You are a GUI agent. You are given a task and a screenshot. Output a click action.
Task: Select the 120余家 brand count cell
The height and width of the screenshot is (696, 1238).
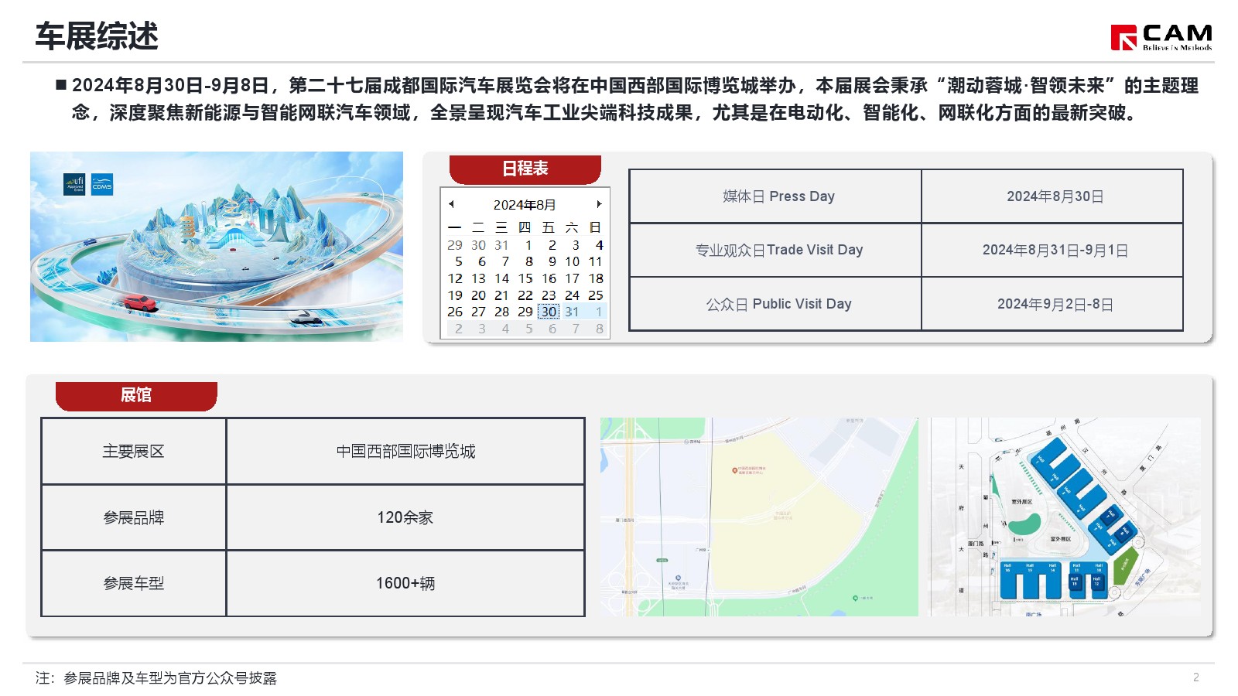(x=405, y=517)
